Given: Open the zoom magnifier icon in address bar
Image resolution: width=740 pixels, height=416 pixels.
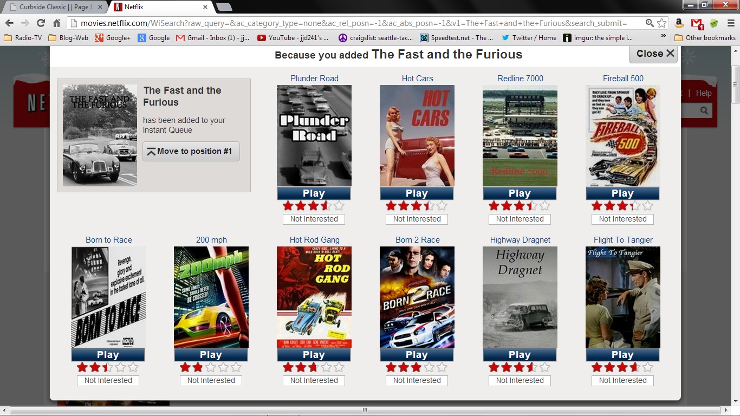Looking at the screenshot, I should coord(650,23).
